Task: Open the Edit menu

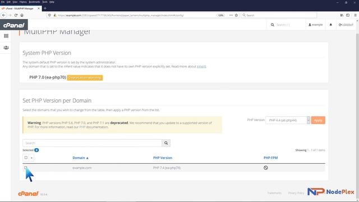Action: pyautogui.click(x=9, y=2)
